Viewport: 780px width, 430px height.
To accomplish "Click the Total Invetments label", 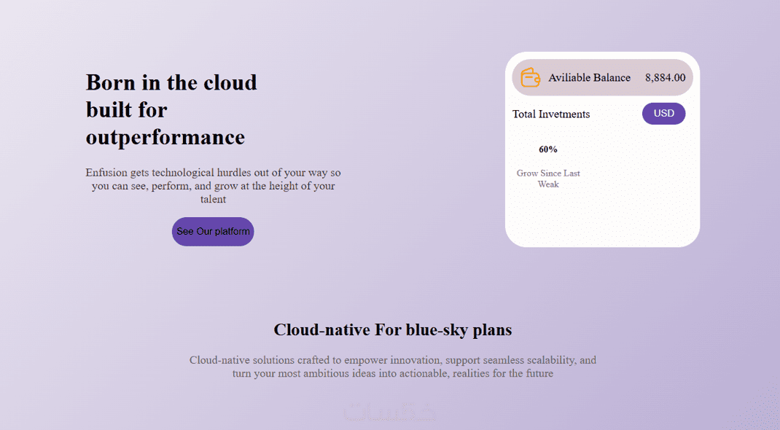I will tap(551, 114).
